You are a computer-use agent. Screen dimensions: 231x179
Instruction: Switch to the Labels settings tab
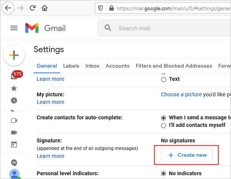(71, 66)
